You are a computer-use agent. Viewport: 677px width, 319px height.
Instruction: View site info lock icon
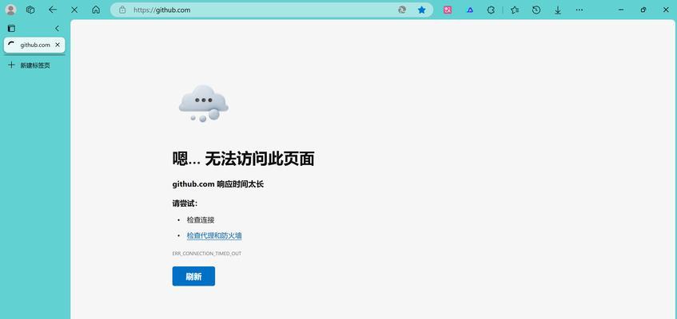[122, 10]
